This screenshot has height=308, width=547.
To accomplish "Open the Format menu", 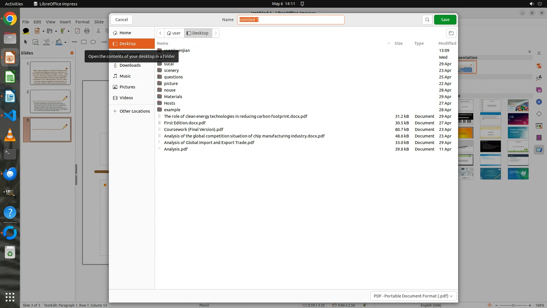I will (x=82, y=22).
